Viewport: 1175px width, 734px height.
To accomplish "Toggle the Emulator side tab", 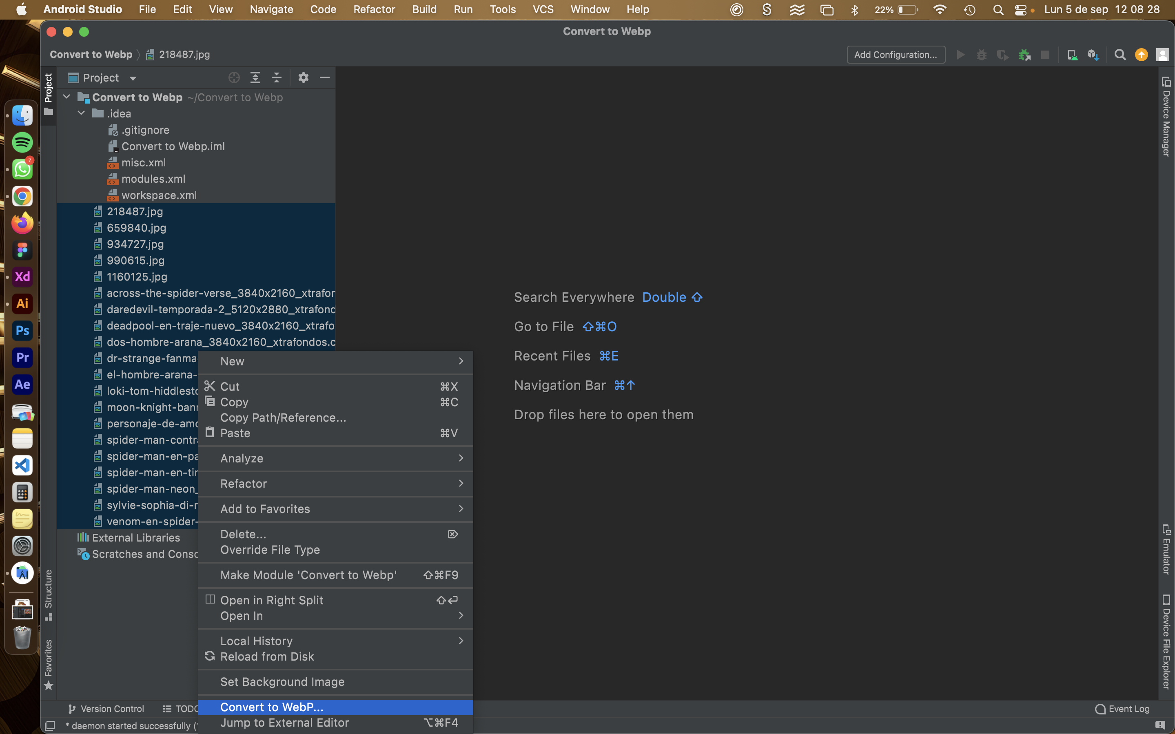I will pyautogui.click(x=1166, y=550).
